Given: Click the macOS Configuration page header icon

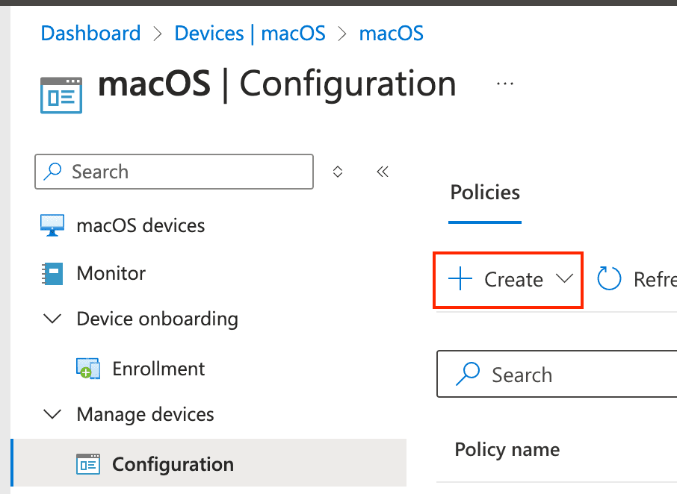Looking at the screenshot, I should pos(61,95).
